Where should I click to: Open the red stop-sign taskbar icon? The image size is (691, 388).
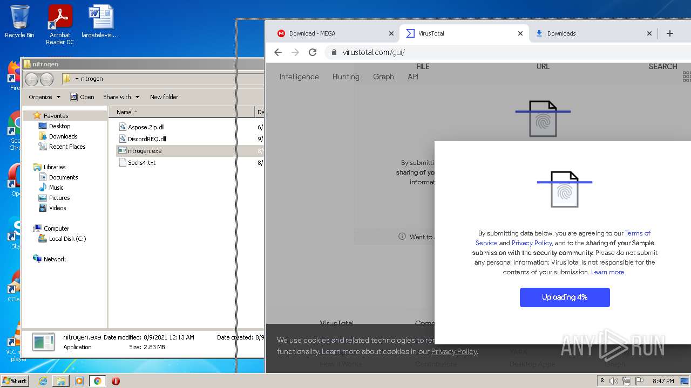pyautogui.click(x=116, y=381)
